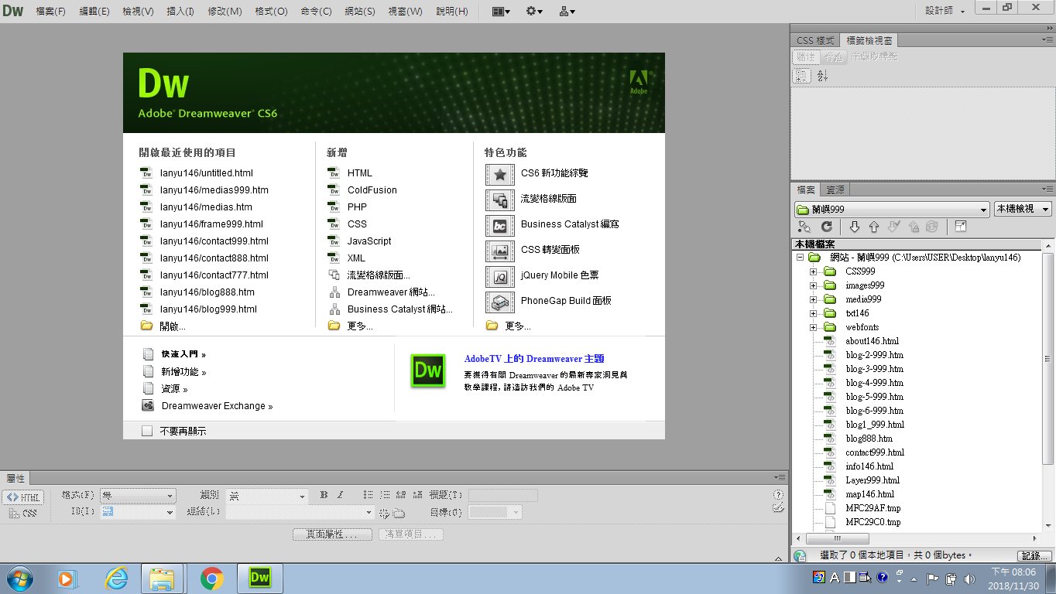Click the CS6 新功能綜覽 star icon
The width and height of the screenshot is (1056, 594).
pyautogui.click(x=500, y=175)
